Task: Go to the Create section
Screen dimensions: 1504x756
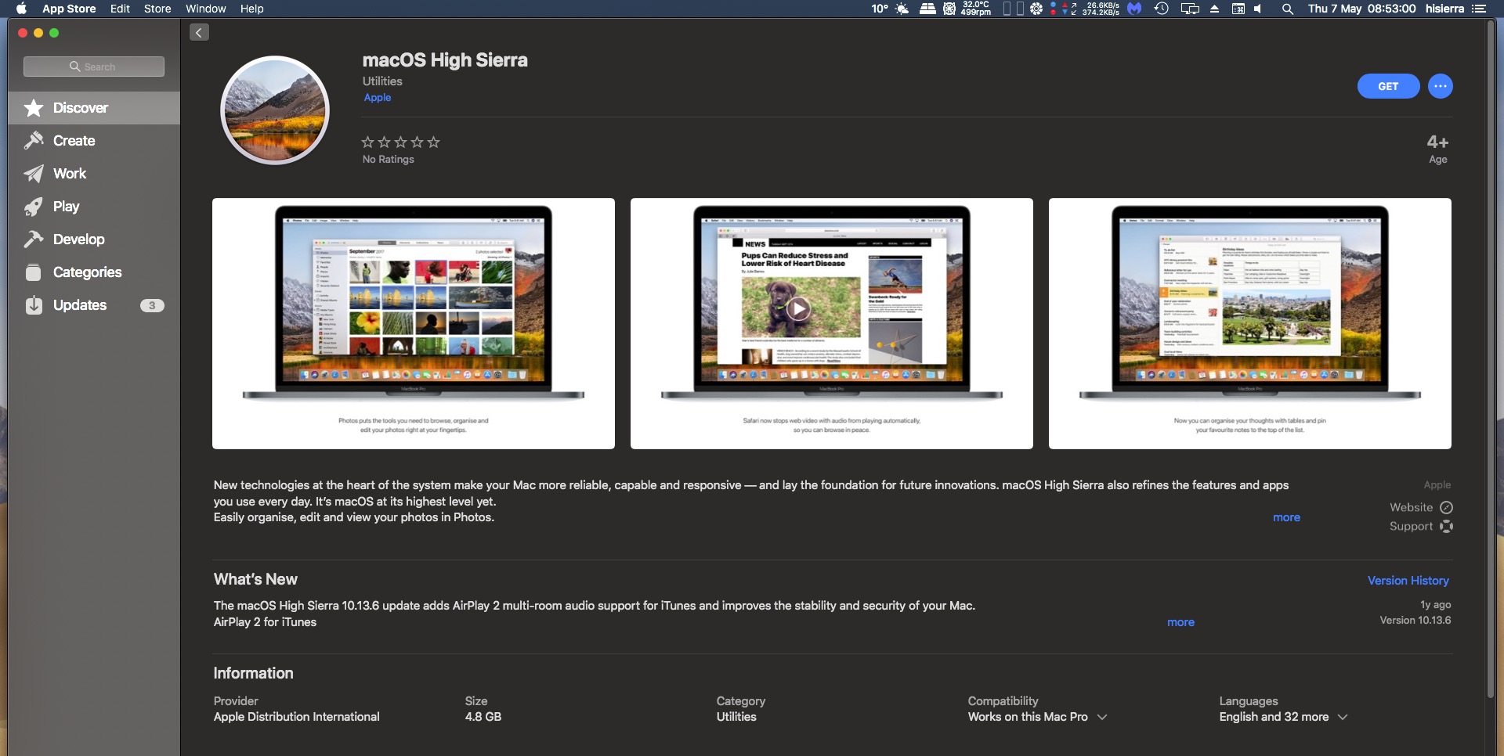Action: click(94, 141)
